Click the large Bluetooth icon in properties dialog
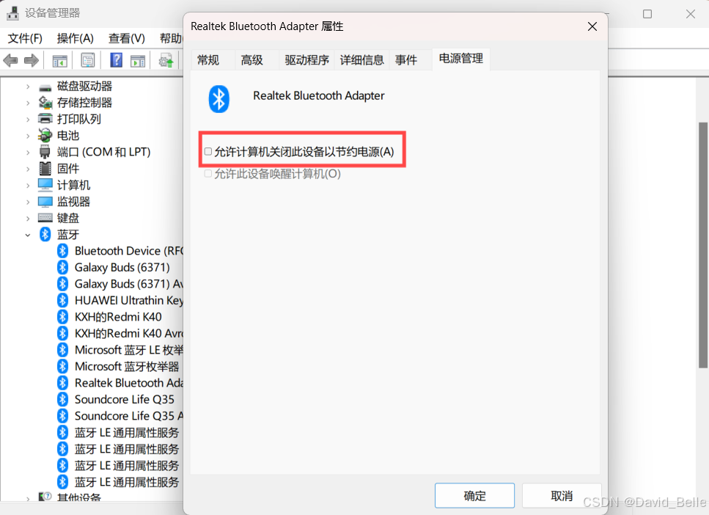Viewport: 709px width, 515px height. pyautogui.click(x=218, y=99)
